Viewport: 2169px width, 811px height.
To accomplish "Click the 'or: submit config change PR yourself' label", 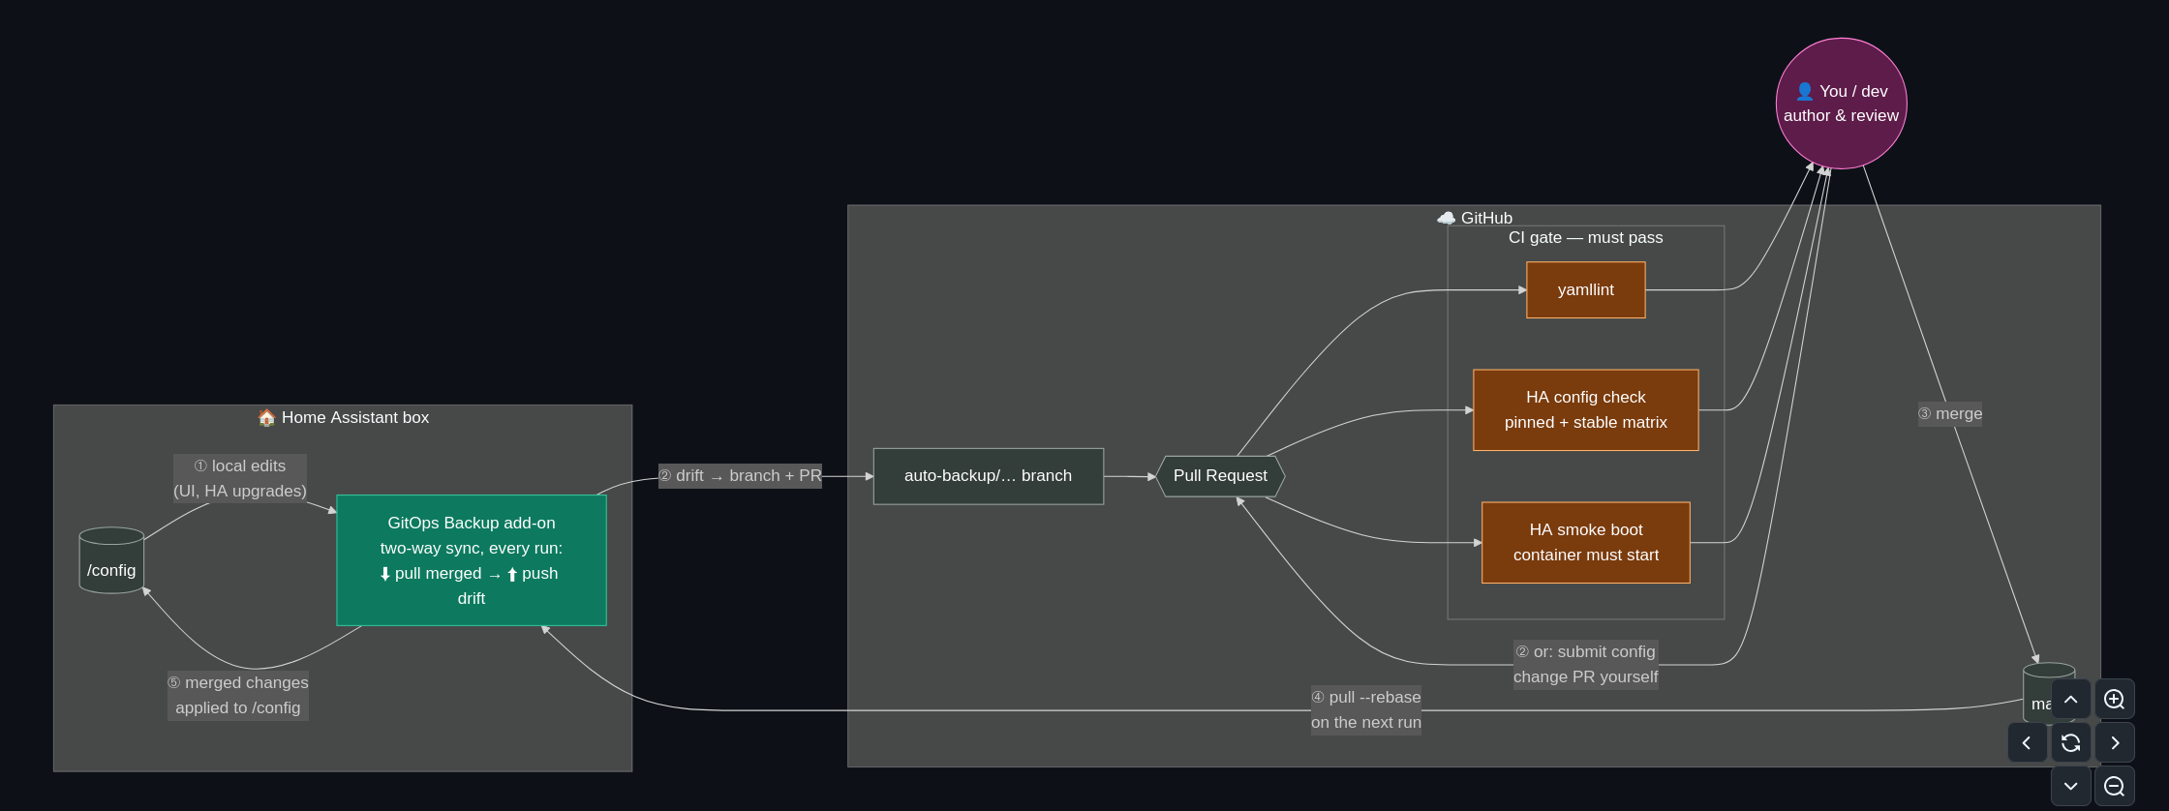I will point(1585,664).
